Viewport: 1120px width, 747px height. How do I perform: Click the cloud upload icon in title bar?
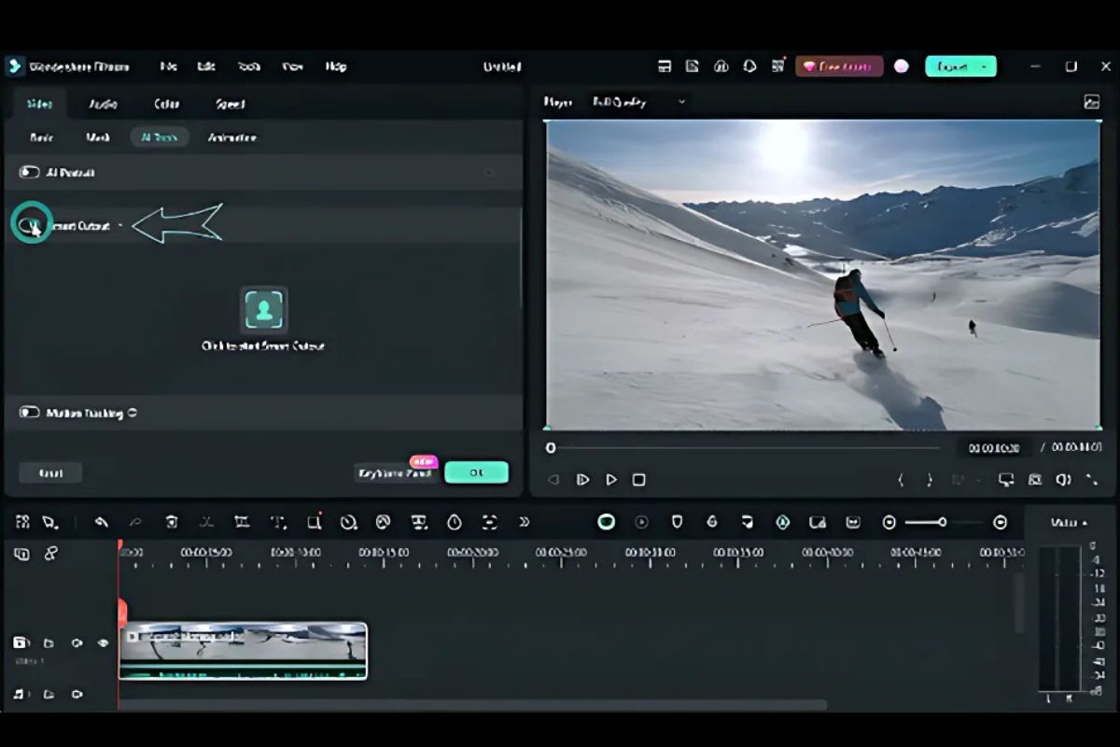pos(721,66)
